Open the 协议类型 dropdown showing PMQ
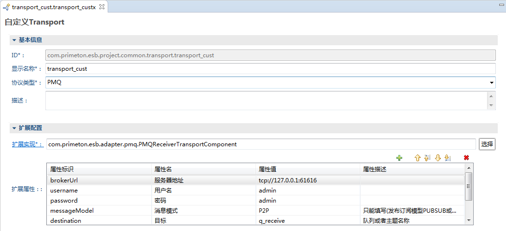This screenshot has height=231, width=506. pos(491,83)
